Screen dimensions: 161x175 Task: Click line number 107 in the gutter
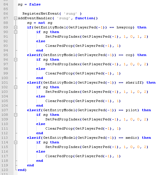(x=5, y=110)
